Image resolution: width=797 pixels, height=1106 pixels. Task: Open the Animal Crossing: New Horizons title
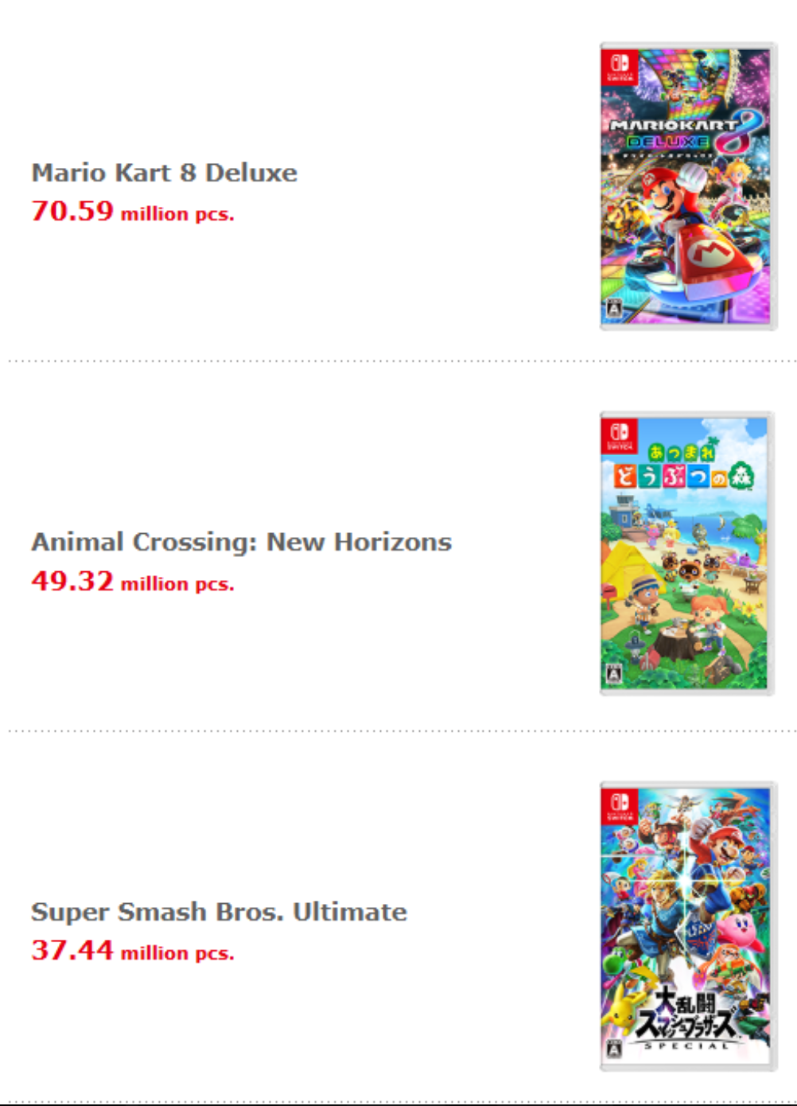[x=241, y=542]
